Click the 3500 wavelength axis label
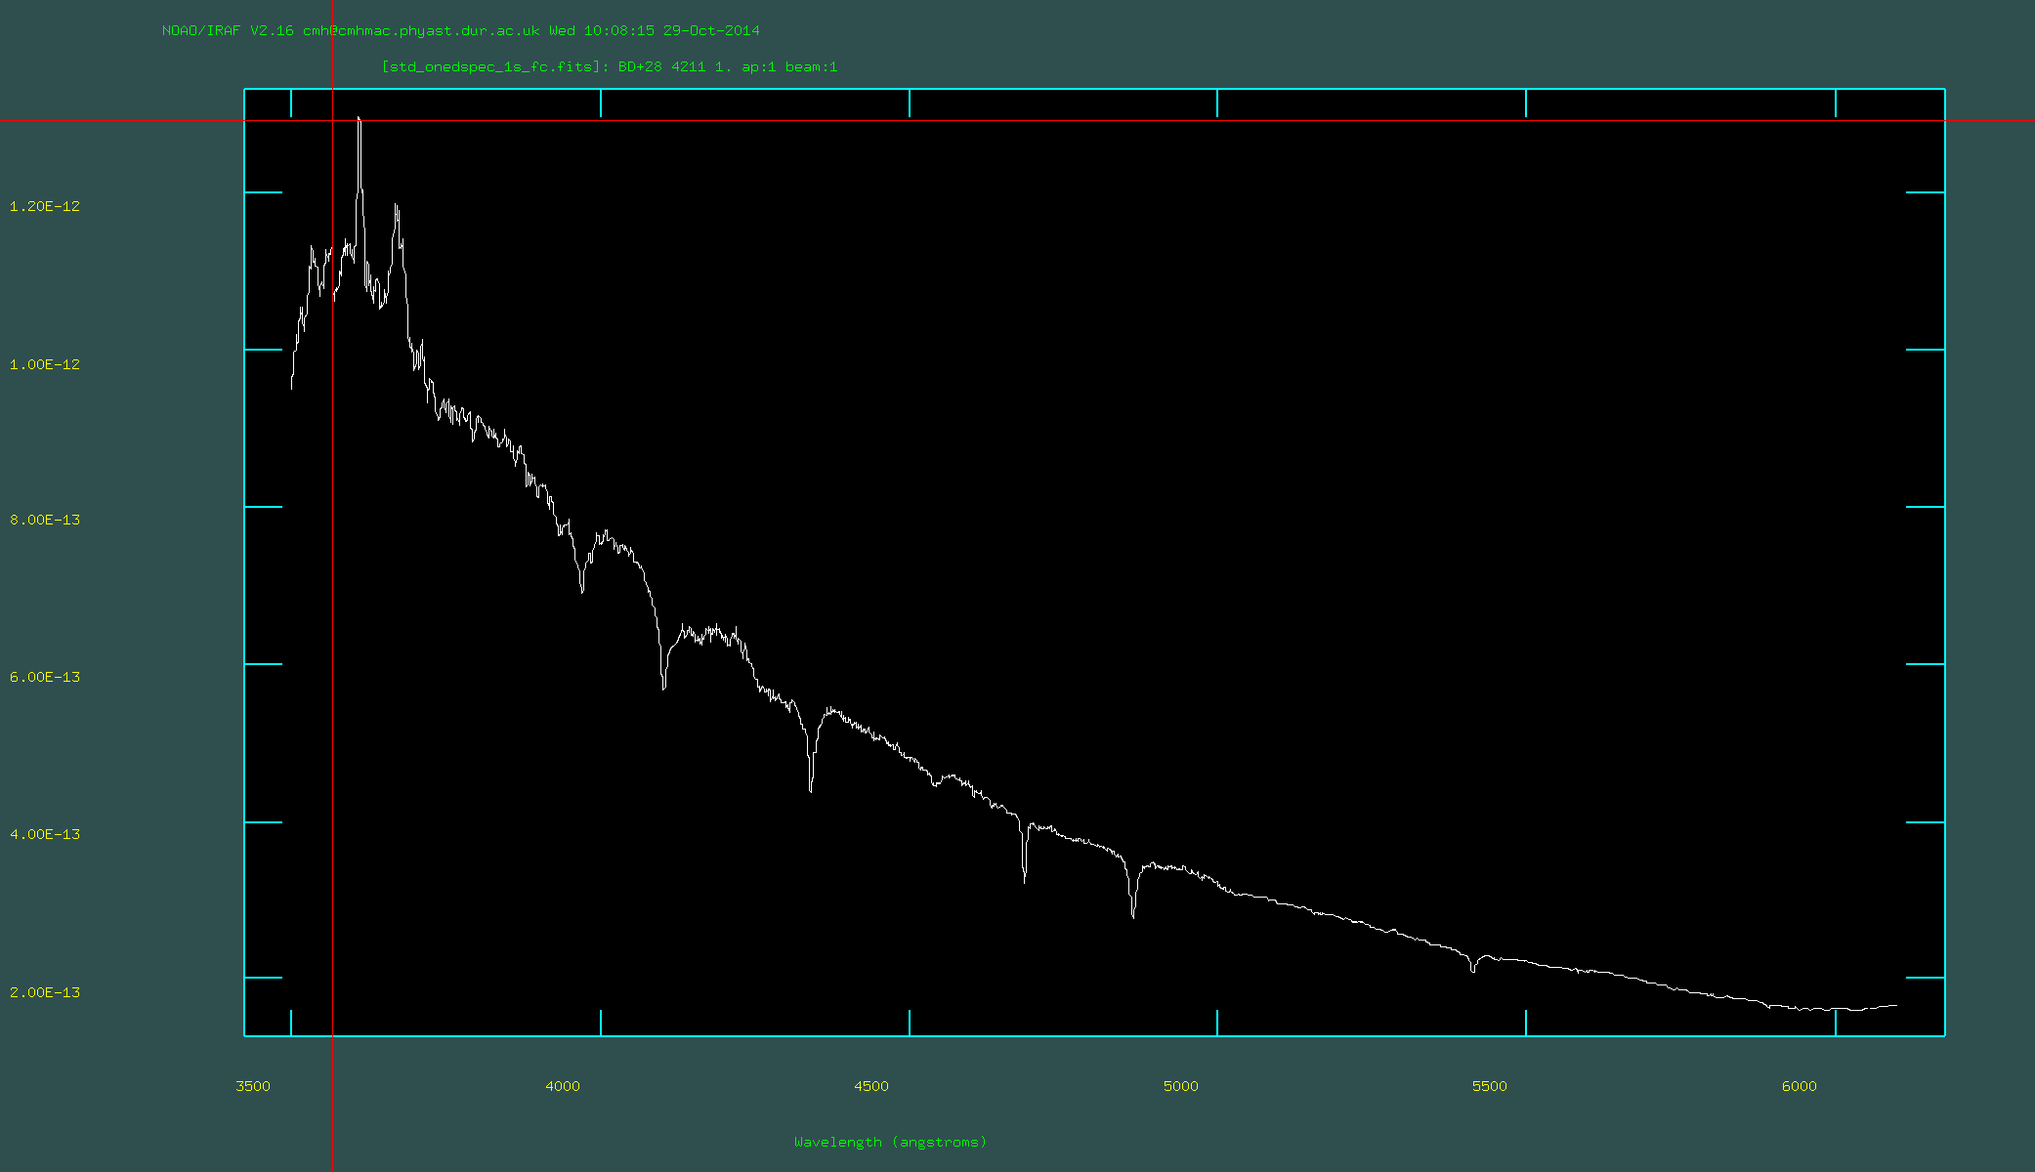This screenshot has width=2035, height=1172. click(x=253, y=1086)
